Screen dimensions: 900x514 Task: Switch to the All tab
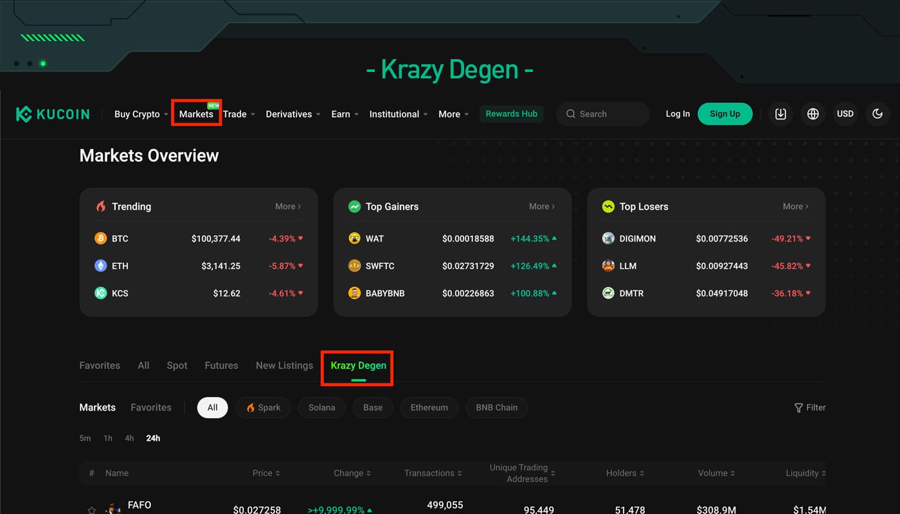tap(143, 366)
